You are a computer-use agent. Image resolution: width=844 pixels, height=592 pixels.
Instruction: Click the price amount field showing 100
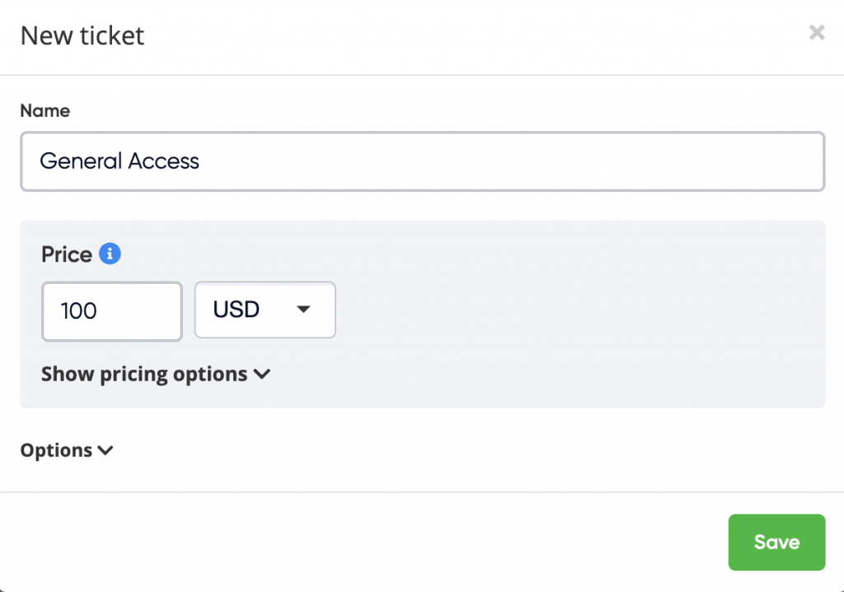(x=111, y=311)
